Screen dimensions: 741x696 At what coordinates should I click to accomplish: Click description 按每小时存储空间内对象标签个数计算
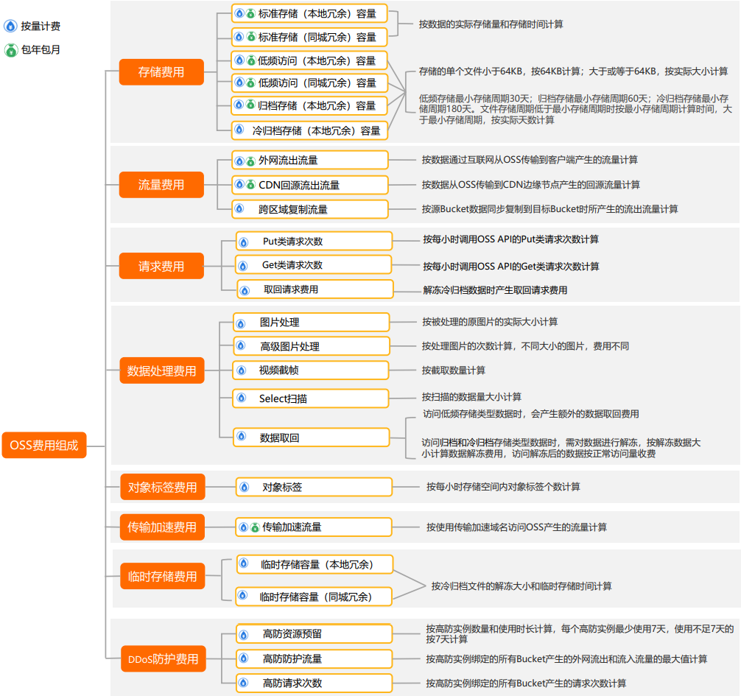coord(503,487)
